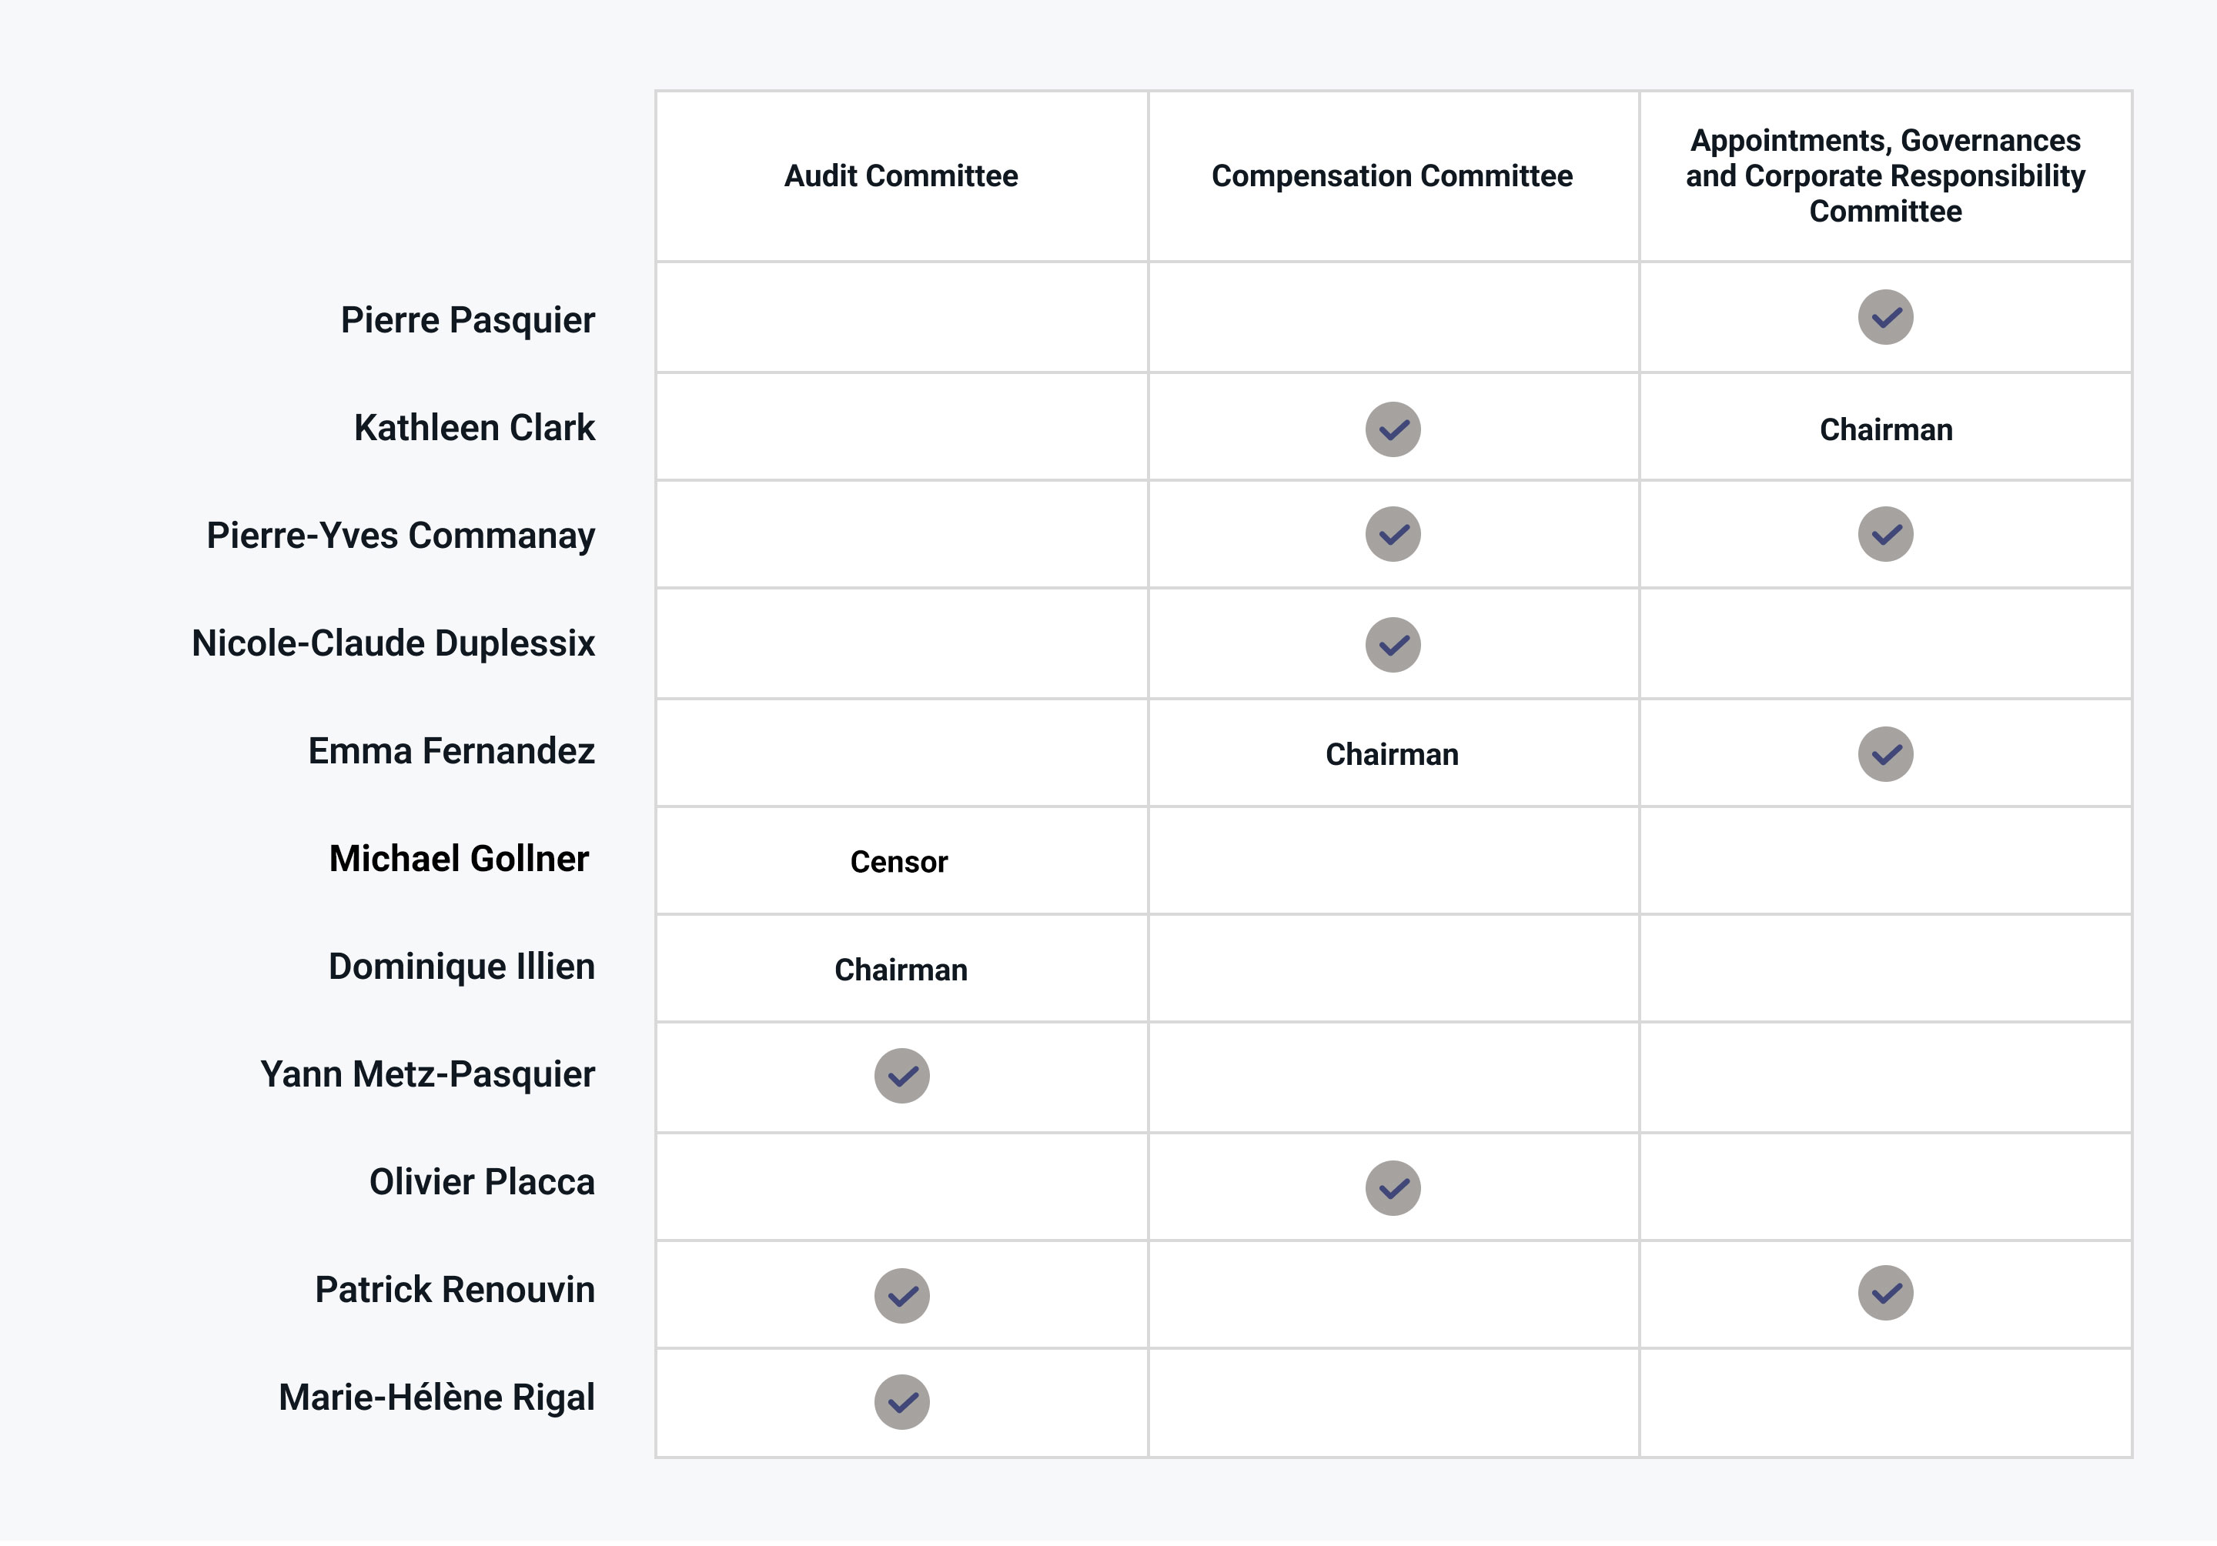Click Chairman label in Dominique Illien's row
Screen dimensions: 2217x1546
[901, 970]
